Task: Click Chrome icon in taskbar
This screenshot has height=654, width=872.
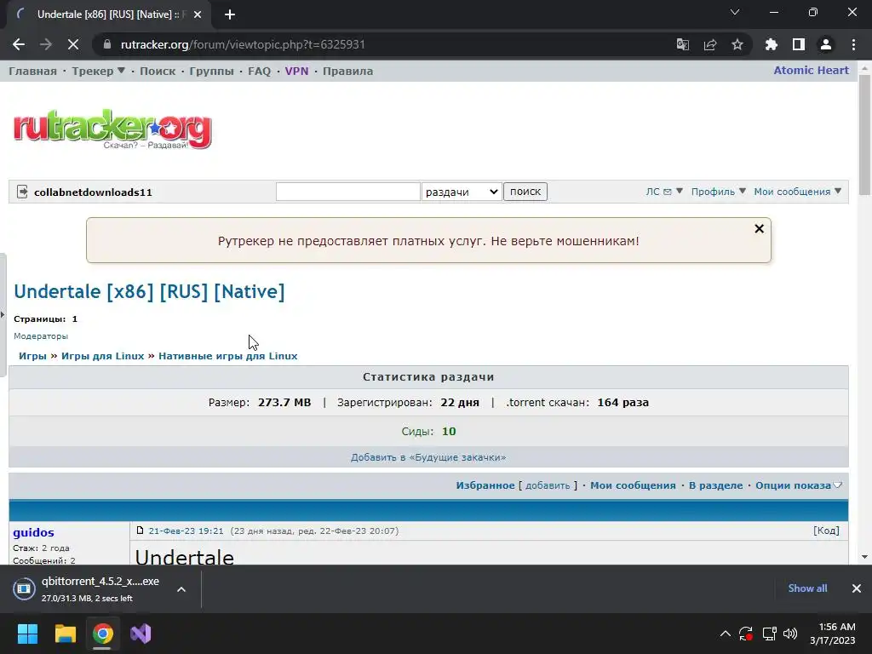Action: pos(103,634)
